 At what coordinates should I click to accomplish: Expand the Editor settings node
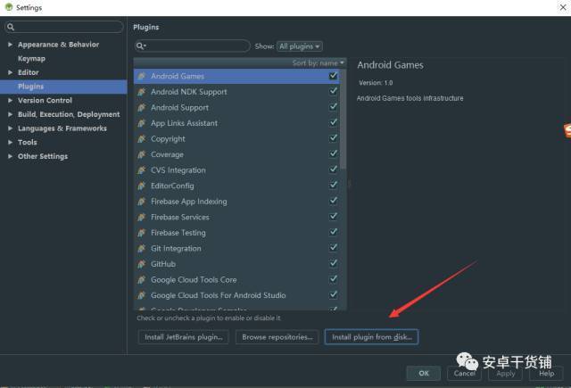point(10,72)
